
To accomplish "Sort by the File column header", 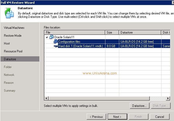I will point(75,32).
